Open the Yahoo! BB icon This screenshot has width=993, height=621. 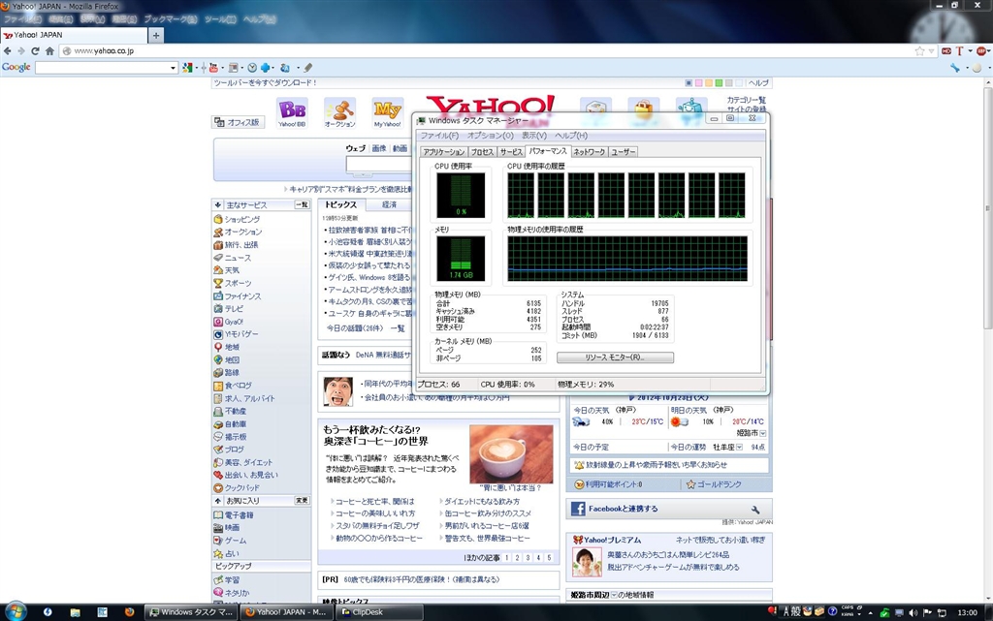[x=291, y=110]
